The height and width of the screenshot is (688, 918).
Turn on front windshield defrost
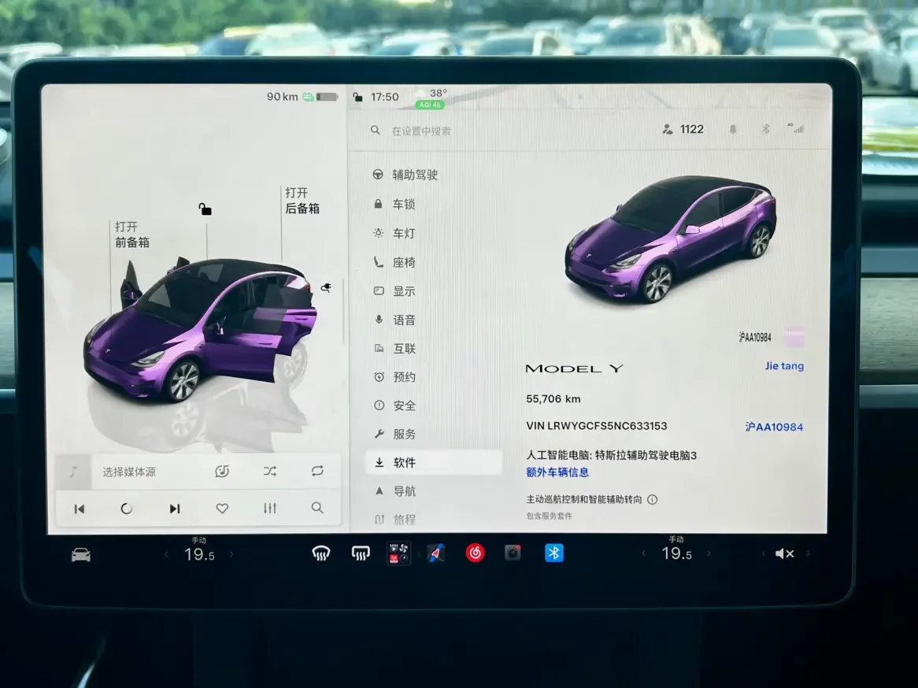point(321,553)
